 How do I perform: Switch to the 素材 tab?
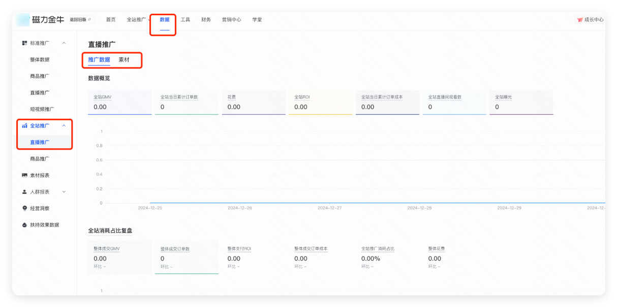[125, 59]
